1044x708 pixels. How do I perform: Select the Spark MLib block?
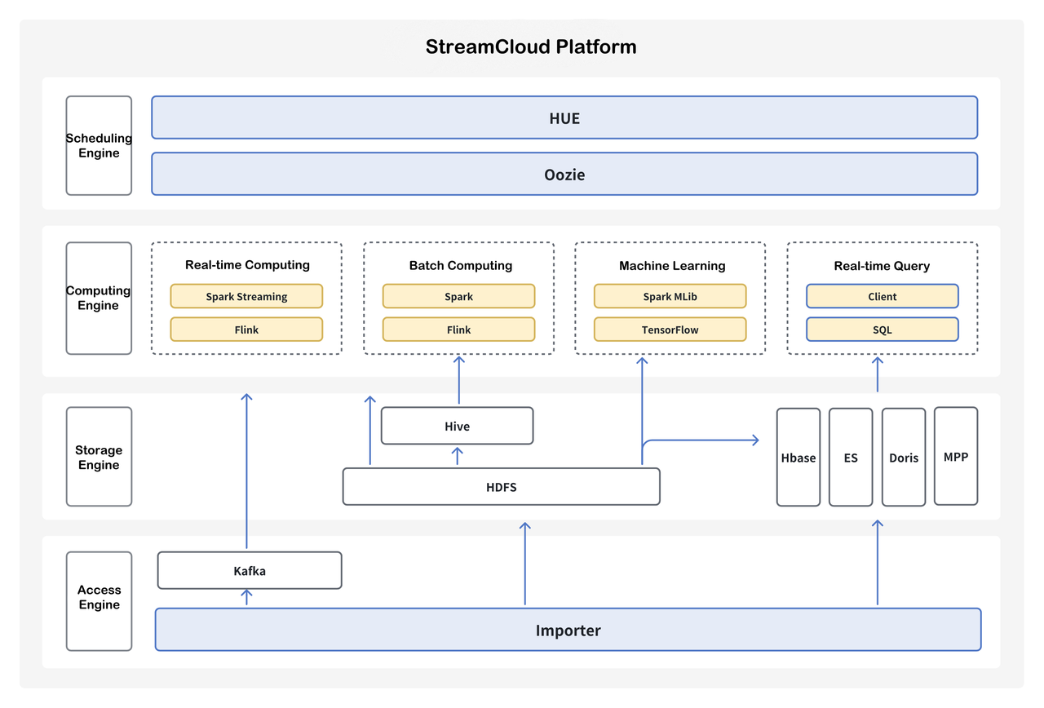point(670,296)
